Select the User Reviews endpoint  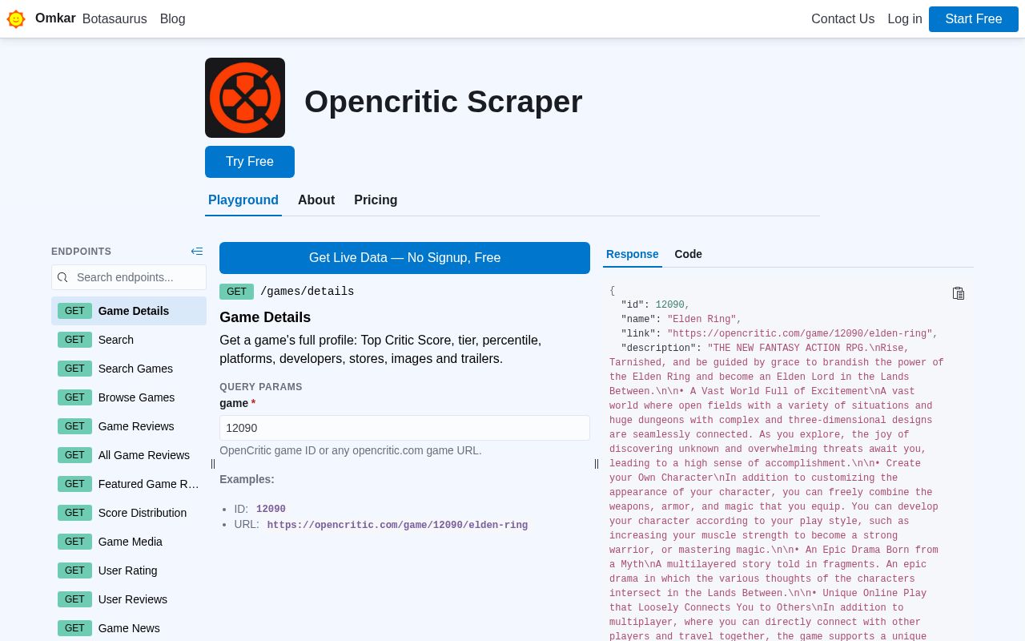129,599
